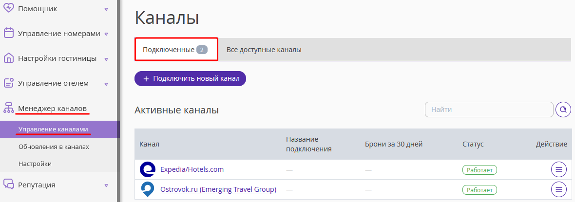Viewport: 575px width, 202px height.
Task: Switch to Все доступные каналы tab
Action: click(264, 50)
